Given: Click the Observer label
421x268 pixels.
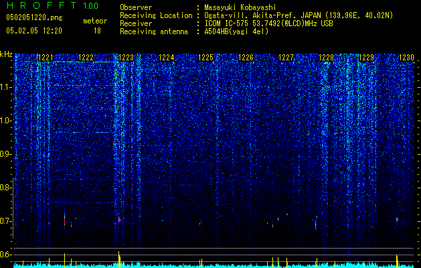Looking at the screenshot, I should click(x=136, y=7).
